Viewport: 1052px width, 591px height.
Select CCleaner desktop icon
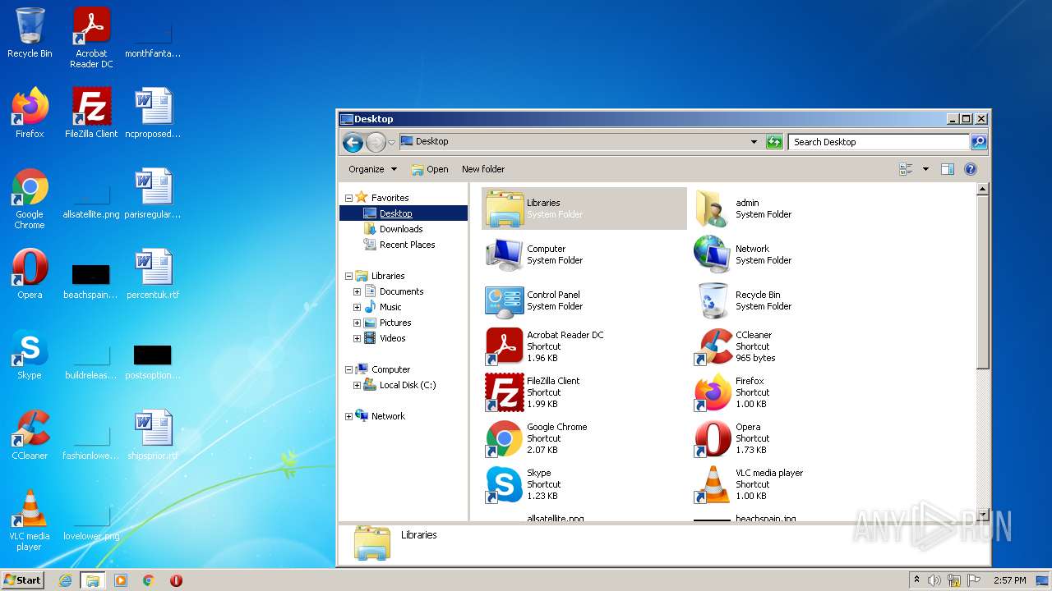[x=30, y=435]
